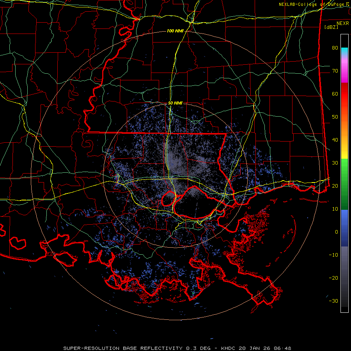
Task: Click the 60 value on the dBZ scale
Action: (x=335, y=94)
